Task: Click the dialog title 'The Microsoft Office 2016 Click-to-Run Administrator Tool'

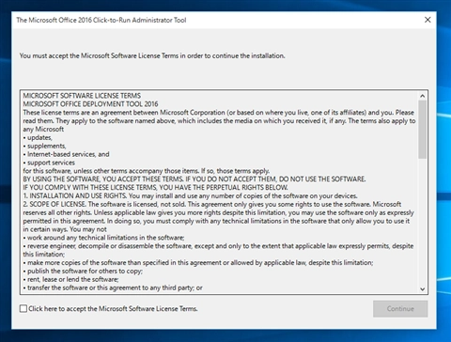Action: point(101,20)
